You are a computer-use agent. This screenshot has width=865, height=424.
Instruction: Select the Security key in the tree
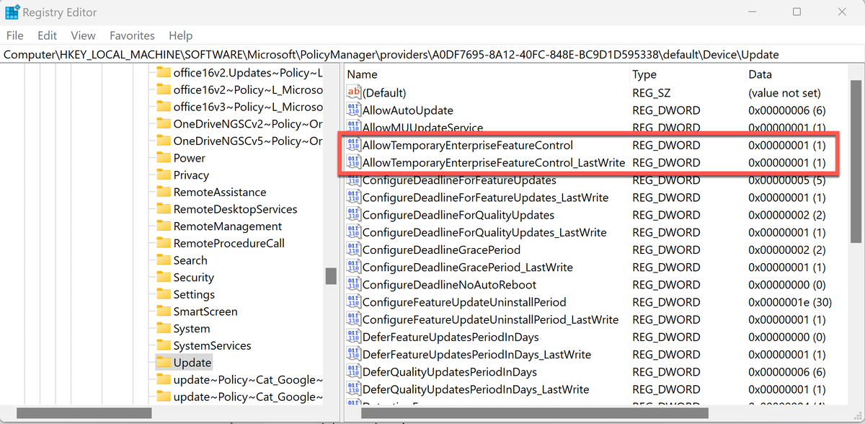click(193, 278)
